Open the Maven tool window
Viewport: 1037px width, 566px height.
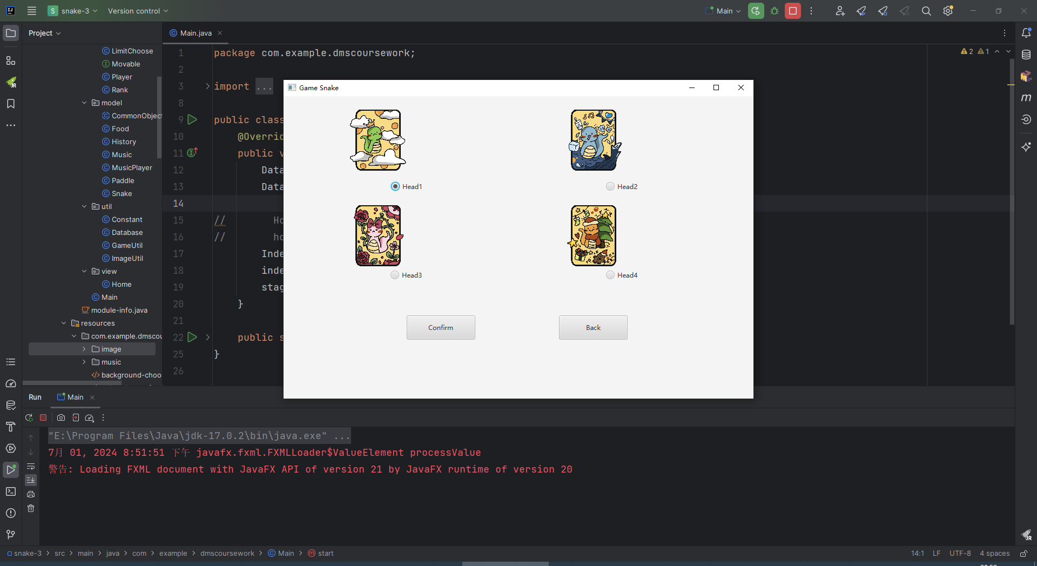(x=1026, y=98)
